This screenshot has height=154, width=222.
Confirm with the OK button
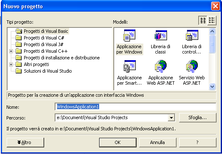pyautogui.click(x=118, y=142)
